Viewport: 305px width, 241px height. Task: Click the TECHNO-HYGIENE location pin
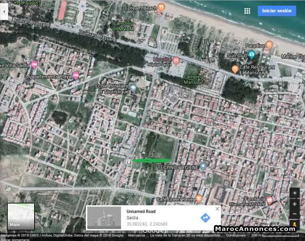pos(203,166)
